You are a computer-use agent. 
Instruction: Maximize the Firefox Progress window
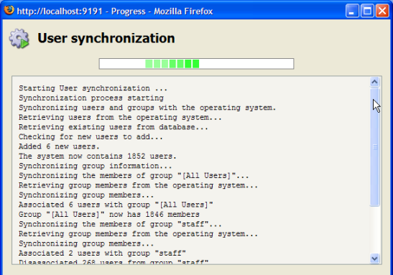[367, 11]
